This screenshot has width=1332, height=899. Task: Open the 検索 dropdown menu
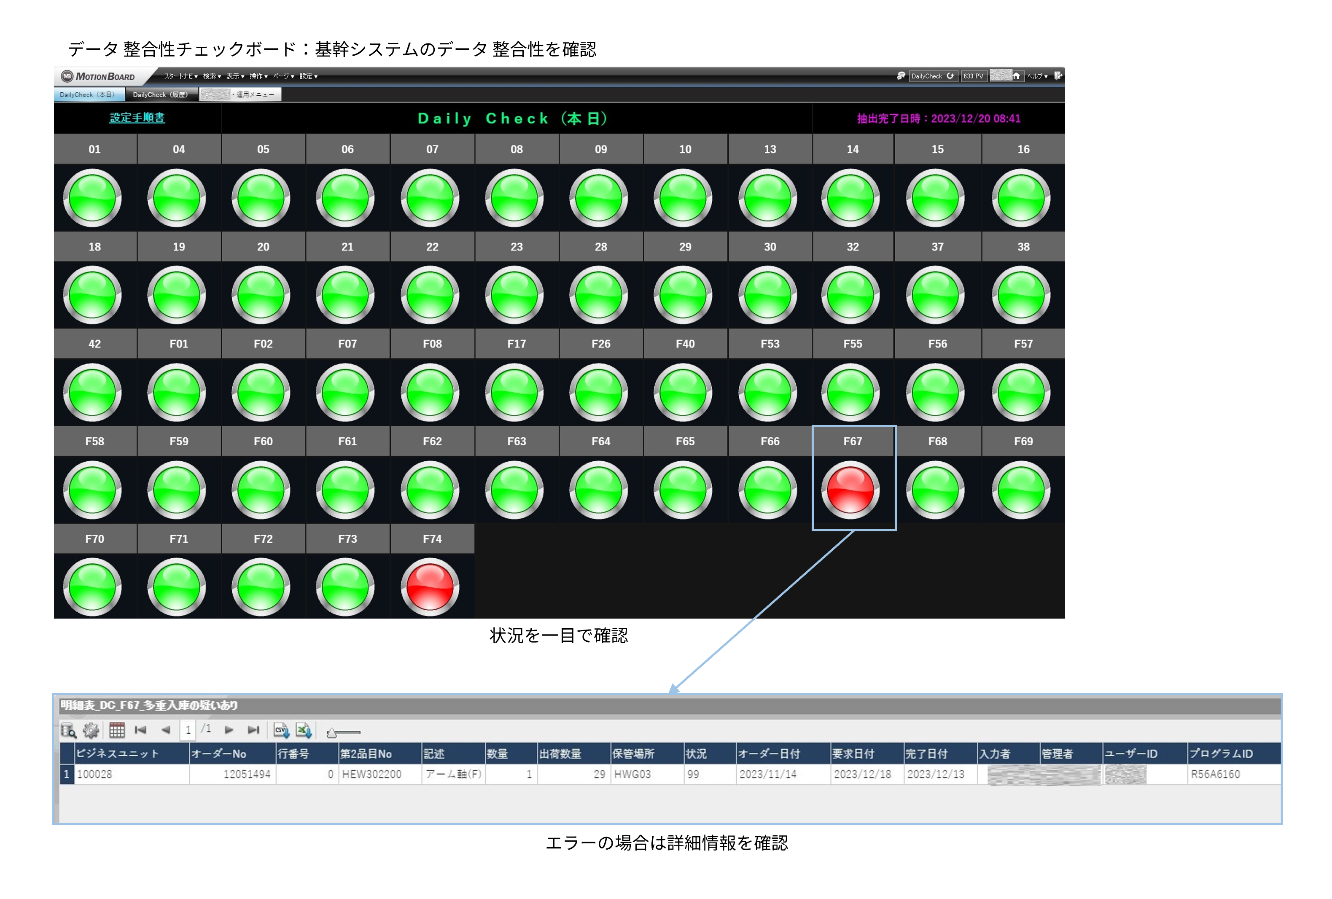tap(212, 75)
